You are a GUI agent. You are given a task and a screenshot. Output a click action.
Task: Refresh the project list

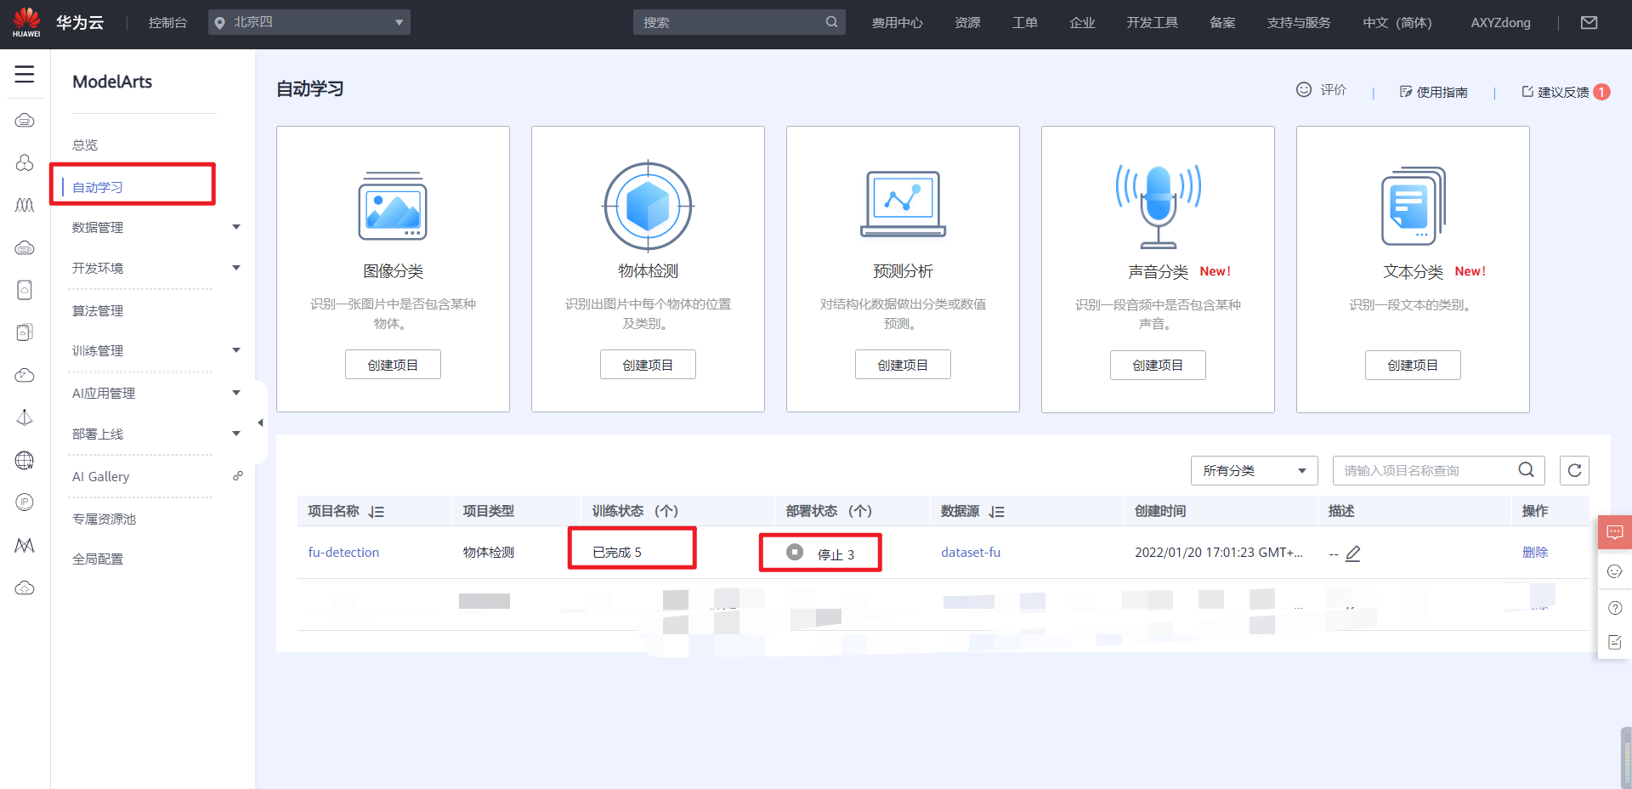(1574, 470)
